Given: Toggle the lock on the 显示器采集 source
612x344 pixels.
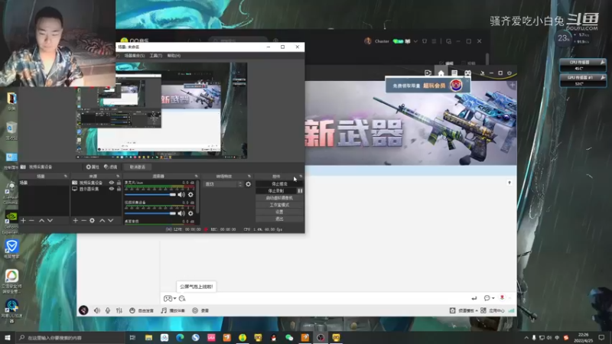Looking at the screenshot, I should point(119,189).
